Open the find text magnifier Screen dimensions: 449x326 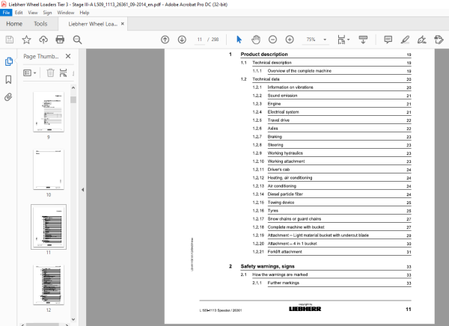(x=77, y=40)
